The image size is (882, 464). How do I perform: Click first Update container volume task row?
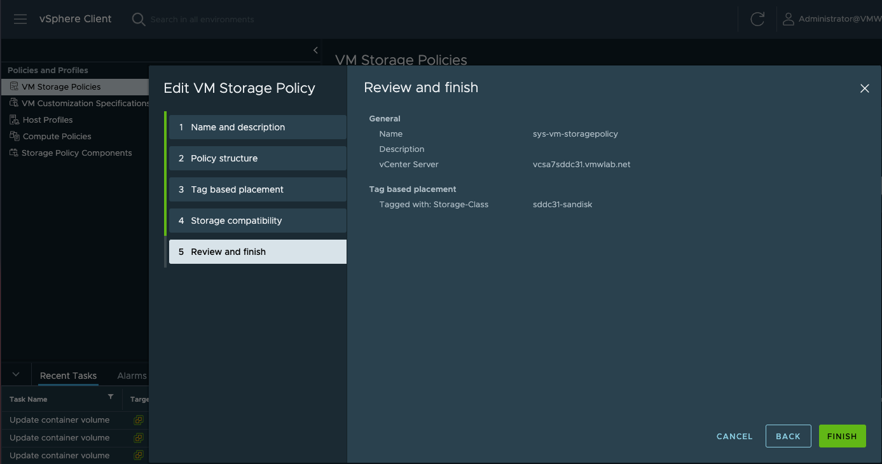click(75, 420)
